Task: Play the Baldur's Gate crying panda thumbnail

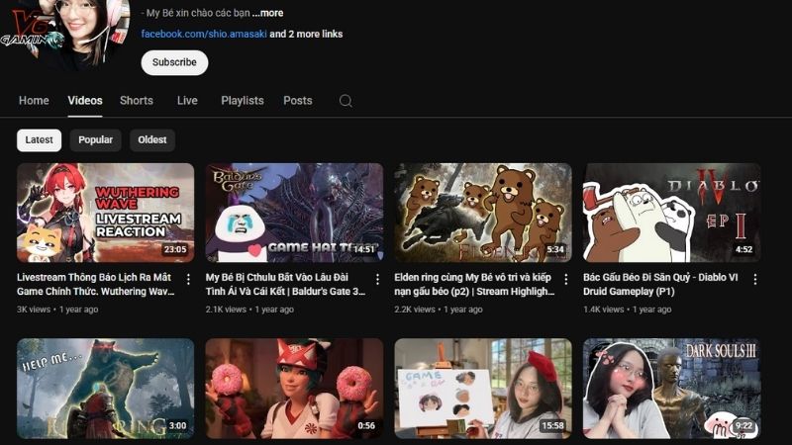Action: click(294, 213)
